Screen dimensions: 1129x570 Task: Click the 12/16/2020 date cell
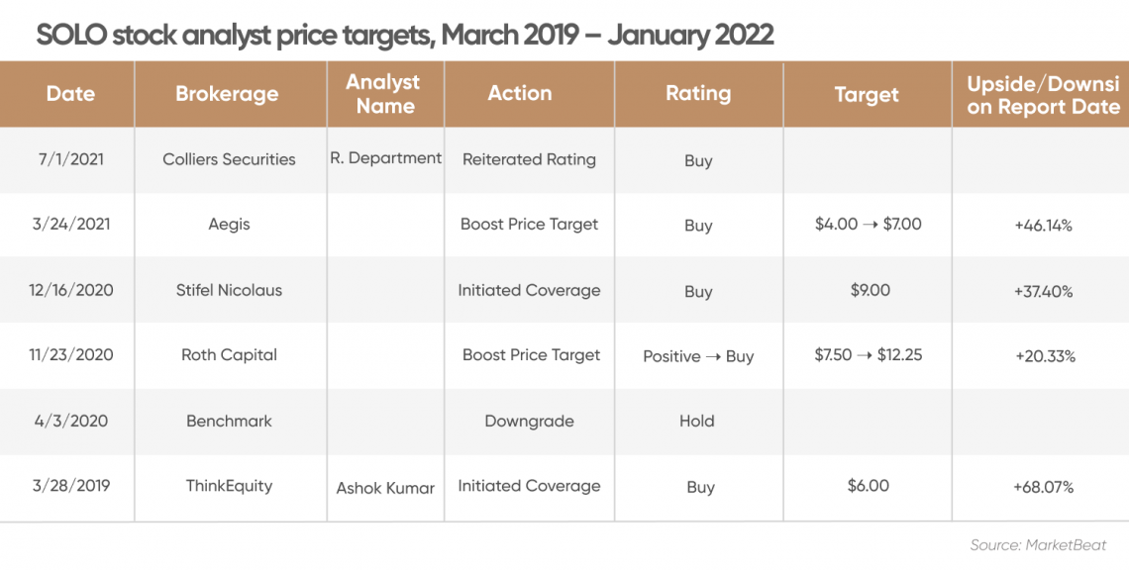70,290
